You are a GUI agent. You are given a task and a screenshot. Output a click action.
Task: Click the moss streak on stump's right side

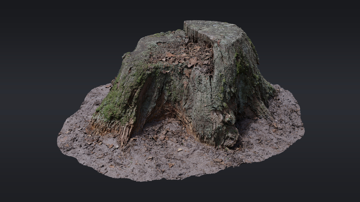point(241,63)
